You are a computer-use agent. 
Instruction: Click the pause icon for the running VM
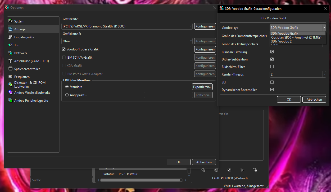229,170
